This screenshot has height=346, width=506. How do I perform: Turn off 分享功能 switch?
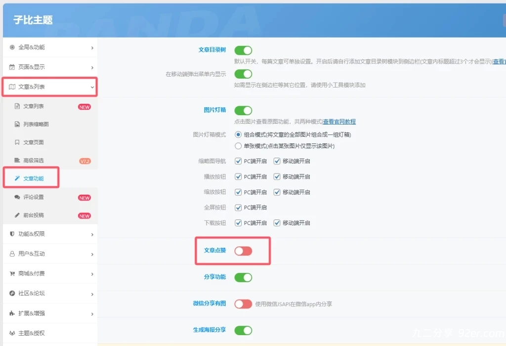[x=243, y=278]
